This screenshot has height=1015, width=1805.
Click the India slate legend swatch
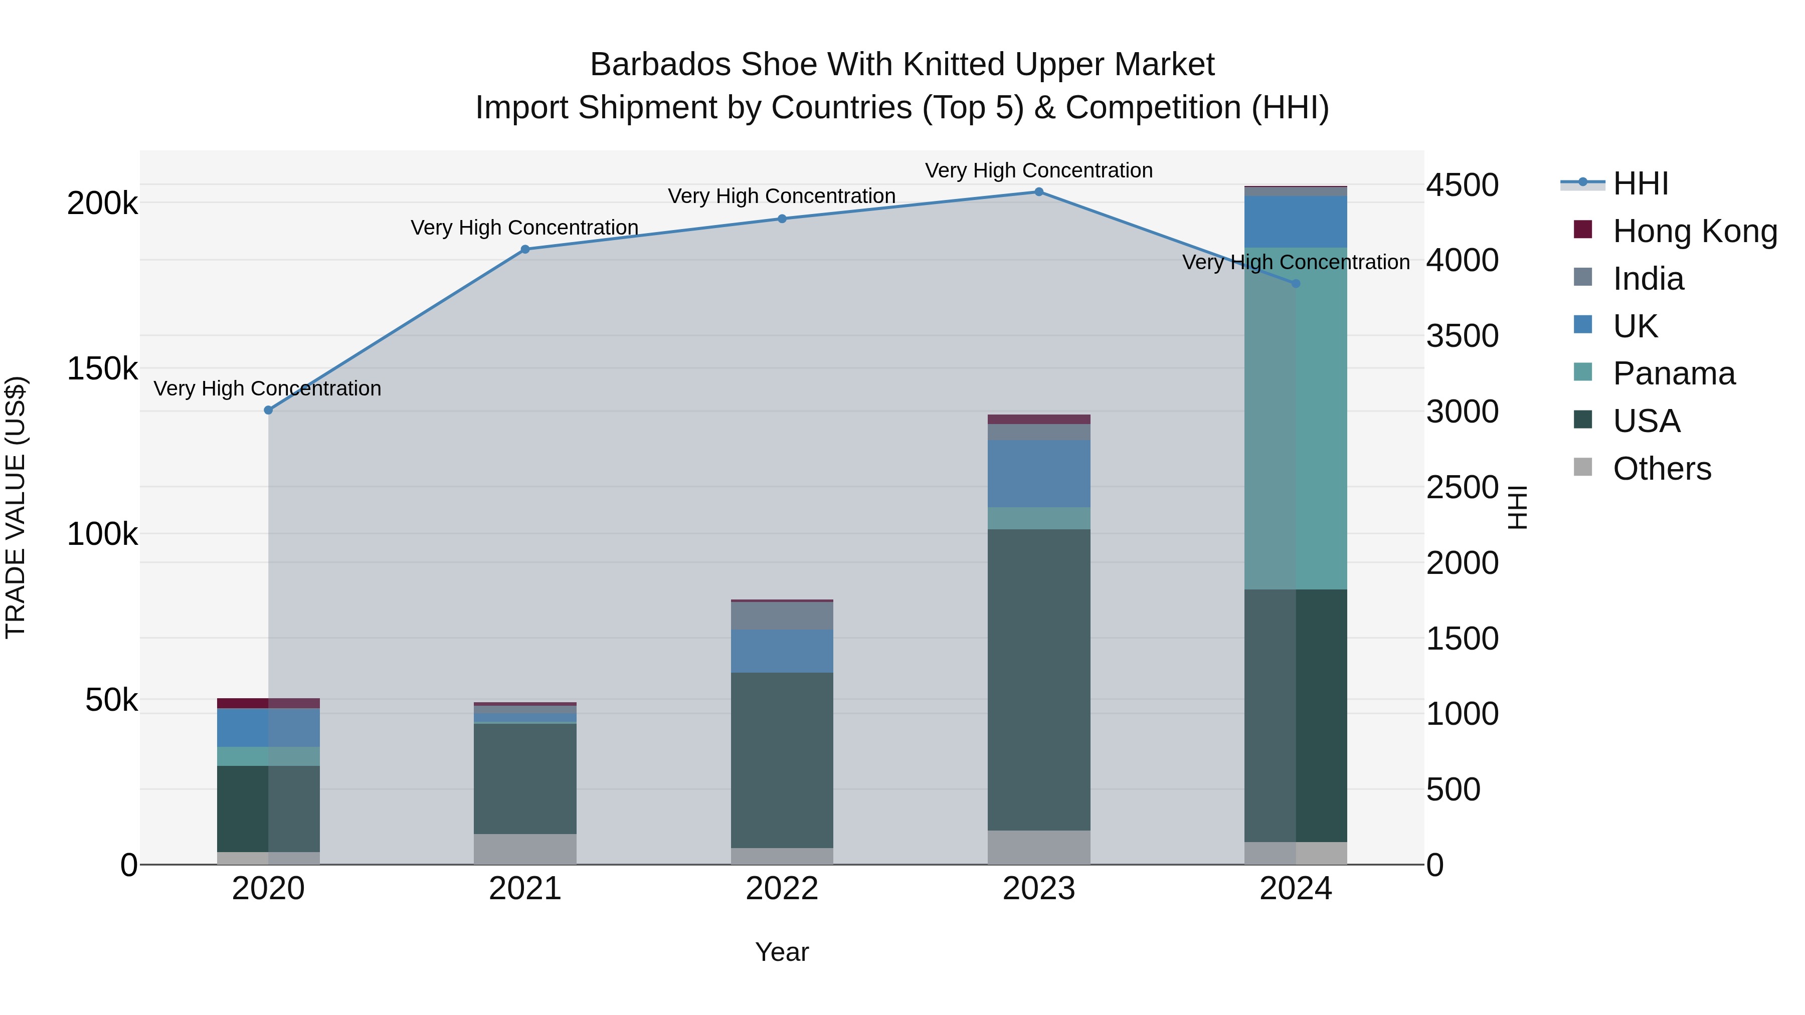pos(1583,277)
